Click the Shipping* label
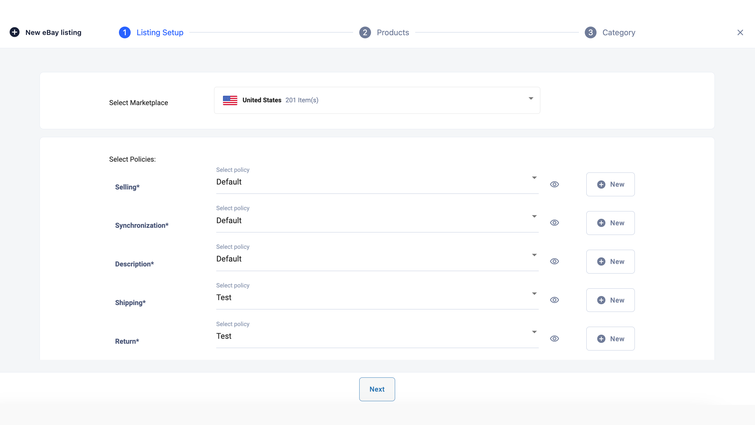This screenshot has width=755, height=425. (x=130, y=303)
